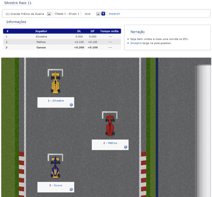Screen dimensions: 212x197
Task: Click the info icon in Silvestre's grid label
Action: coord(71,105)
